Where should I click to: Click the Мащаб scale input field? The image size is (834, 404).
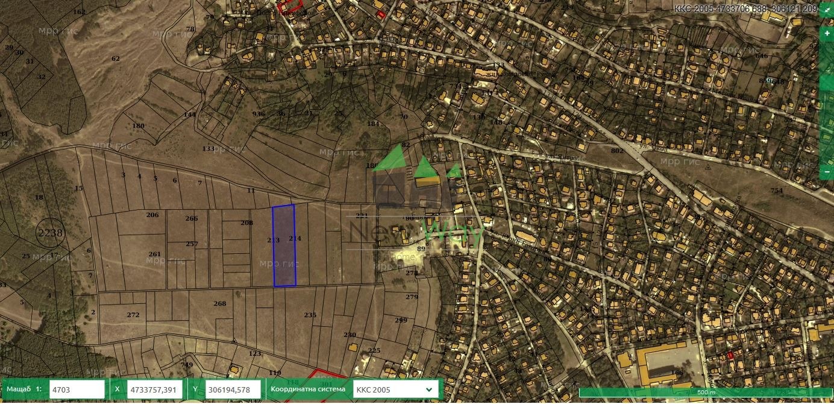[77, 390]
